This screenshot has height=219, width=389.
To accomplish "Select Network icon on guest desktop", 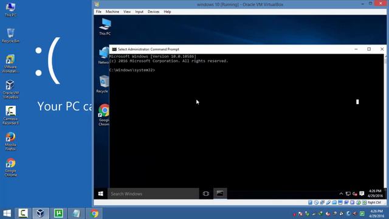I will (x=104, y=55).
